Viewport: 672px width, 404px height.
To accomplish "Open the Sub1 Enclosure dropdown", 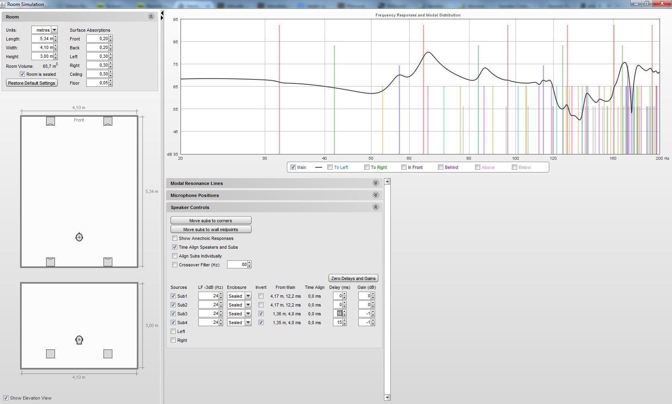I will (248, 296).
